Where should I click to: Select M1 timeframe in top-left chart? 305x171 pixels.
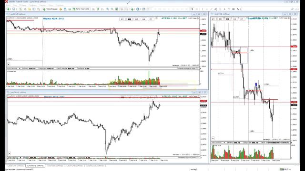(122, 19)
